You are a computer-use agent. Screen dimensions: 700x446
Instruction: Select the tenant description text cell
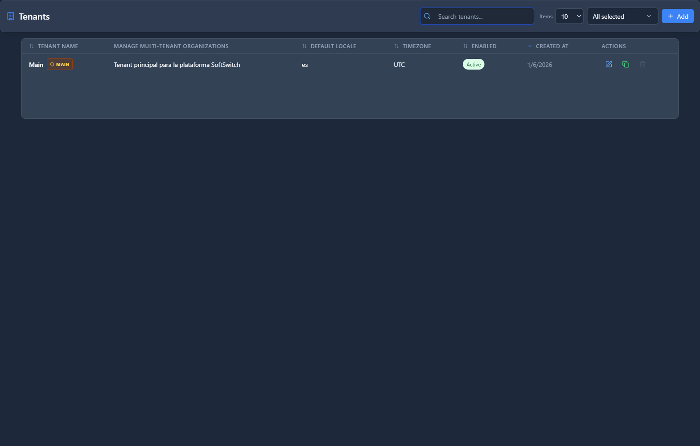click(177, 65)
